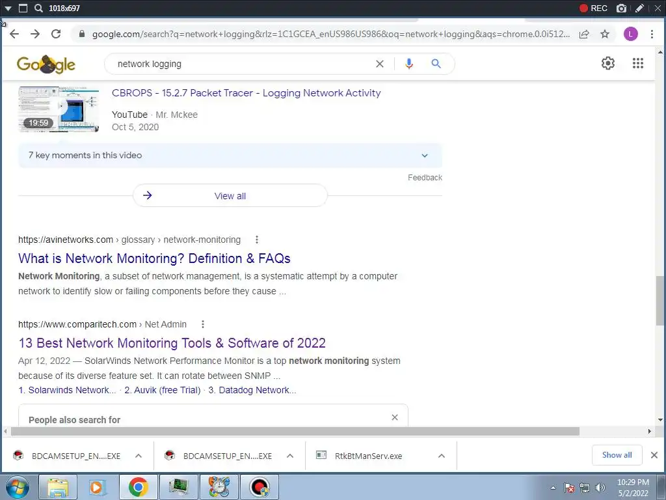Open media player taskbar icon
Image resolution: width=666 pixels, height=500 pixels.
pyautogui.click(x=98, y=487)
